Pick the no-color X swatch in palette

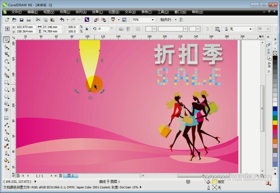pyautogui.click(x=275, y=53)
